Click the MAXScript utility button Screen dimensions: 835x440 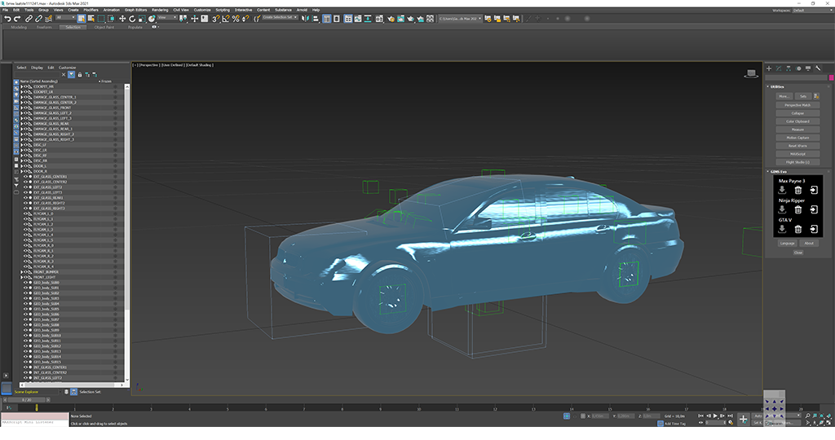[x=797, y=154]
